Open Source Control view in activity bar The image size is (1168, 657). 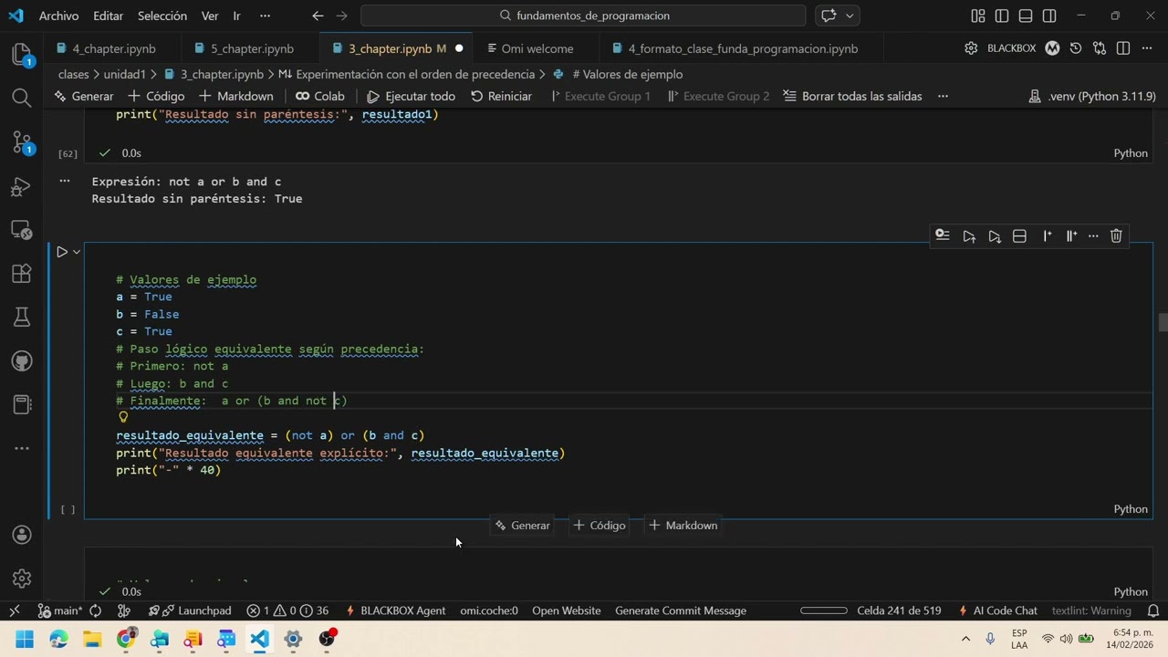pos(22,141)
